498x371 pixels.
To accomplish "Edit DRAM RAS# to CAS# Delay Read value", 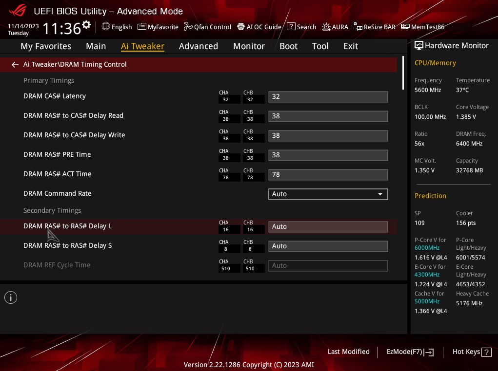I will click(328, 116).
